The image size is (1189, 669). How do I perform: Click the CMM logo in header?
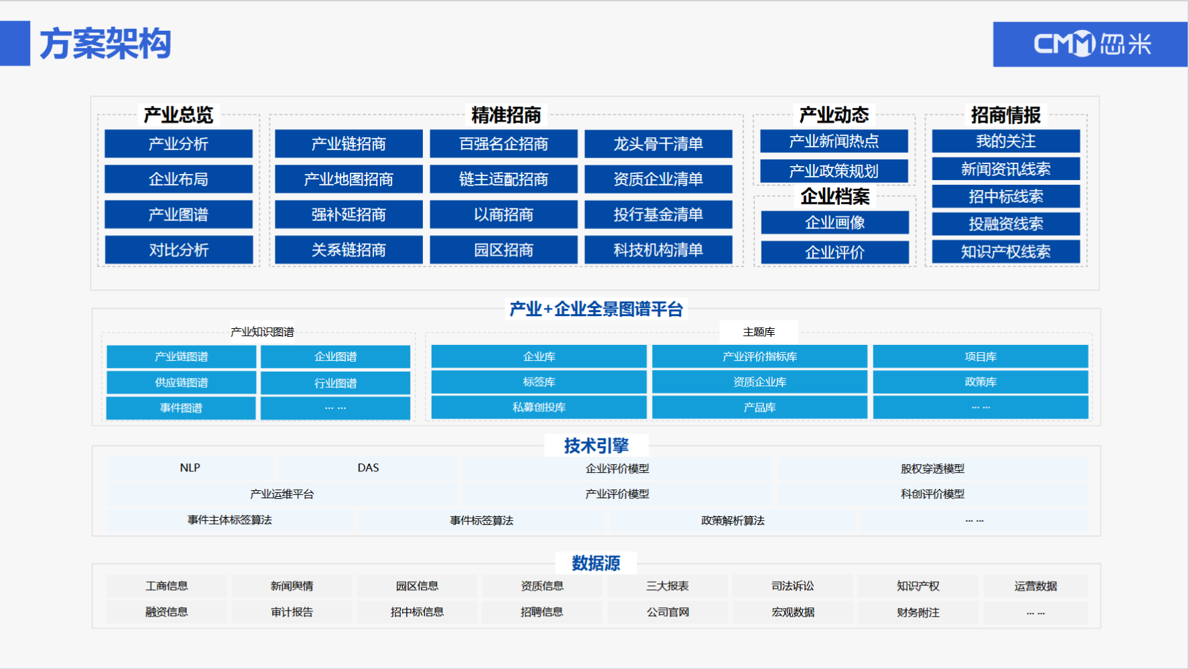point(1090,44)
